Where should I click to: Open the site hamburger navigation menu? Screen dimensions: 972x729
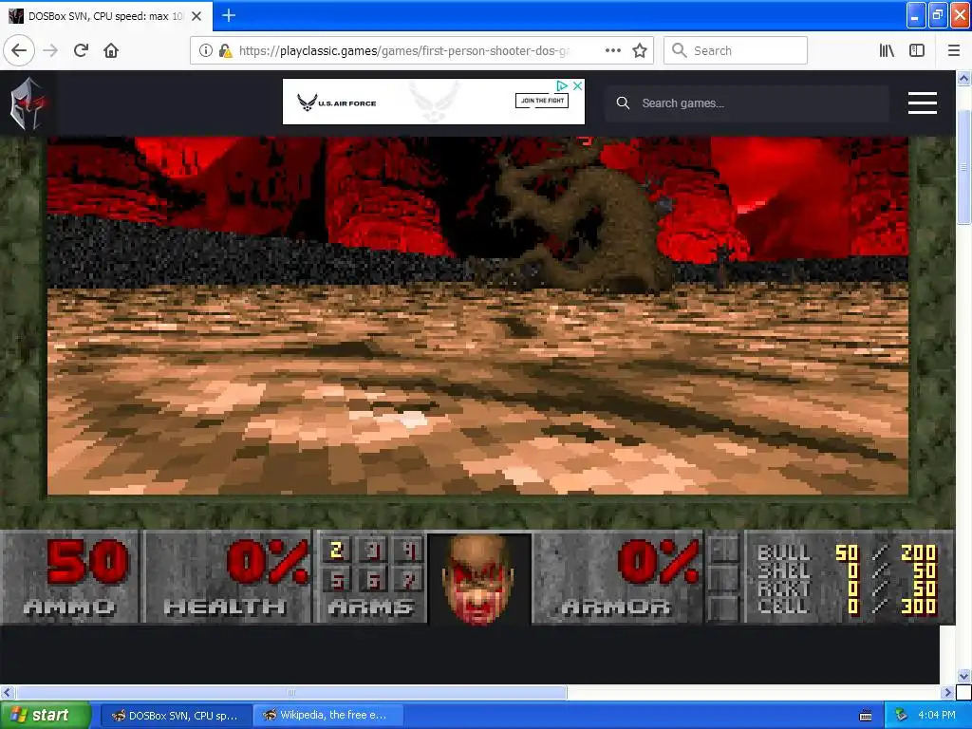(923, 103)
